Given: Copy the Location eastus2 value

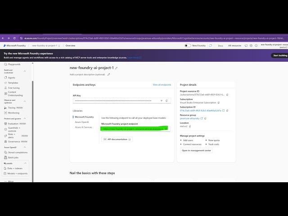Looking at the screenshot, I should click(x=190, y=126).
